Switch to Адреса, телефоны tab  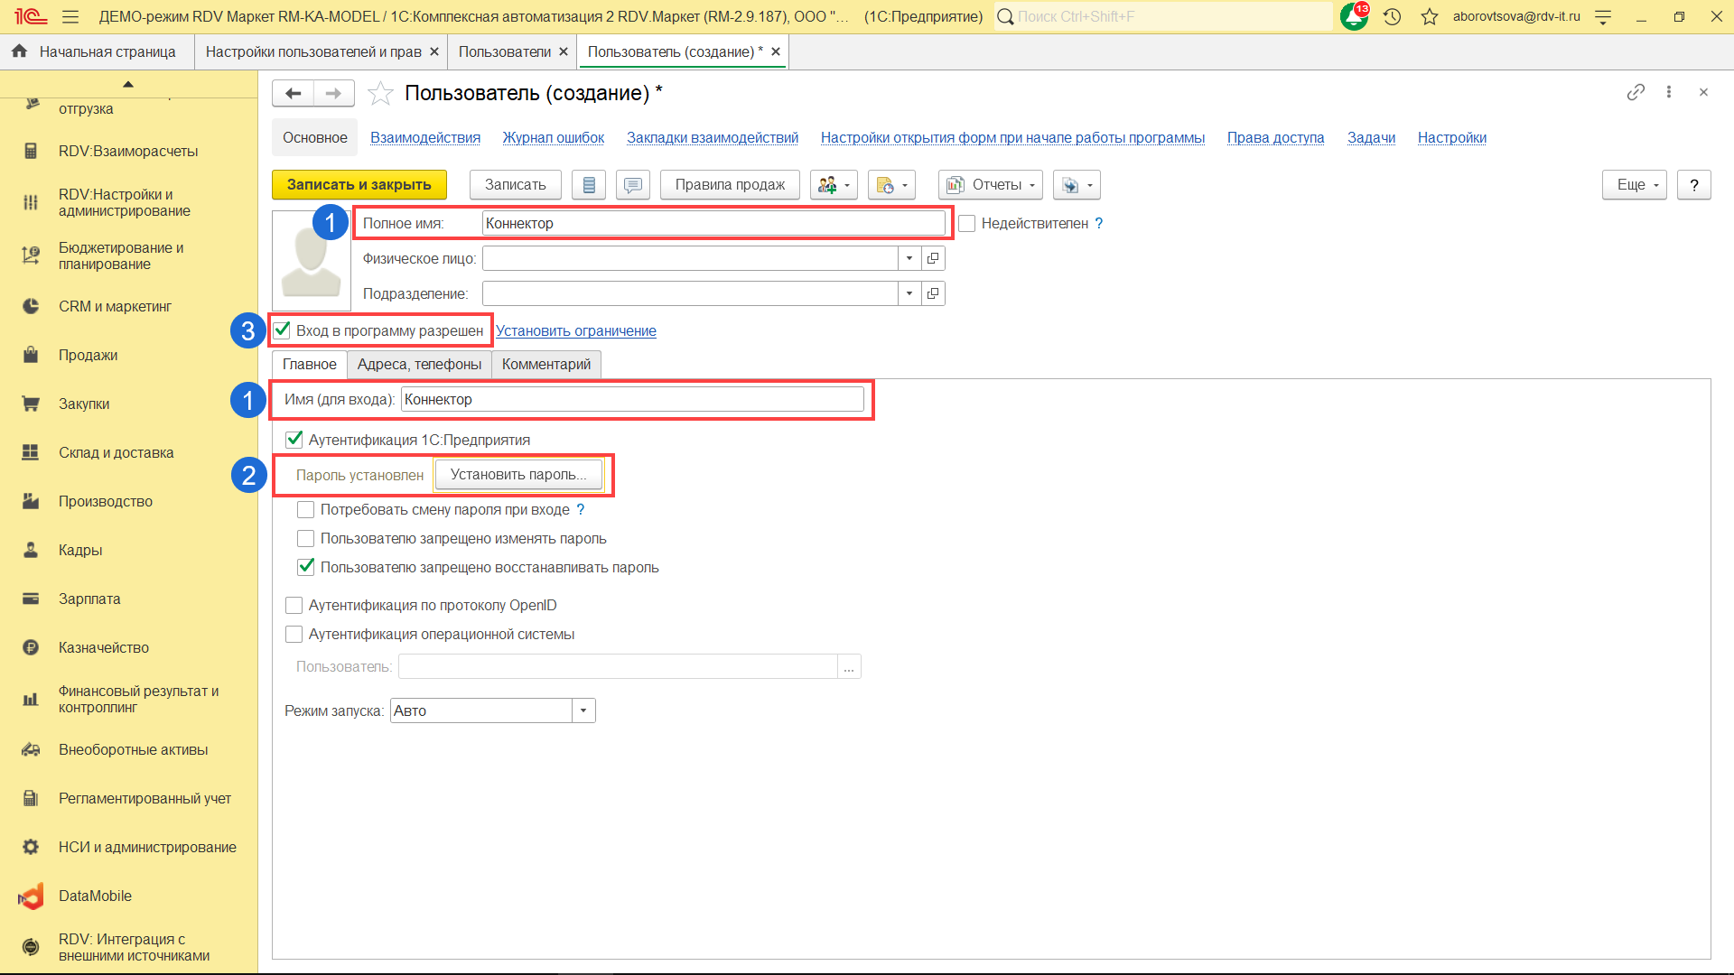click(x=419, y=364)
